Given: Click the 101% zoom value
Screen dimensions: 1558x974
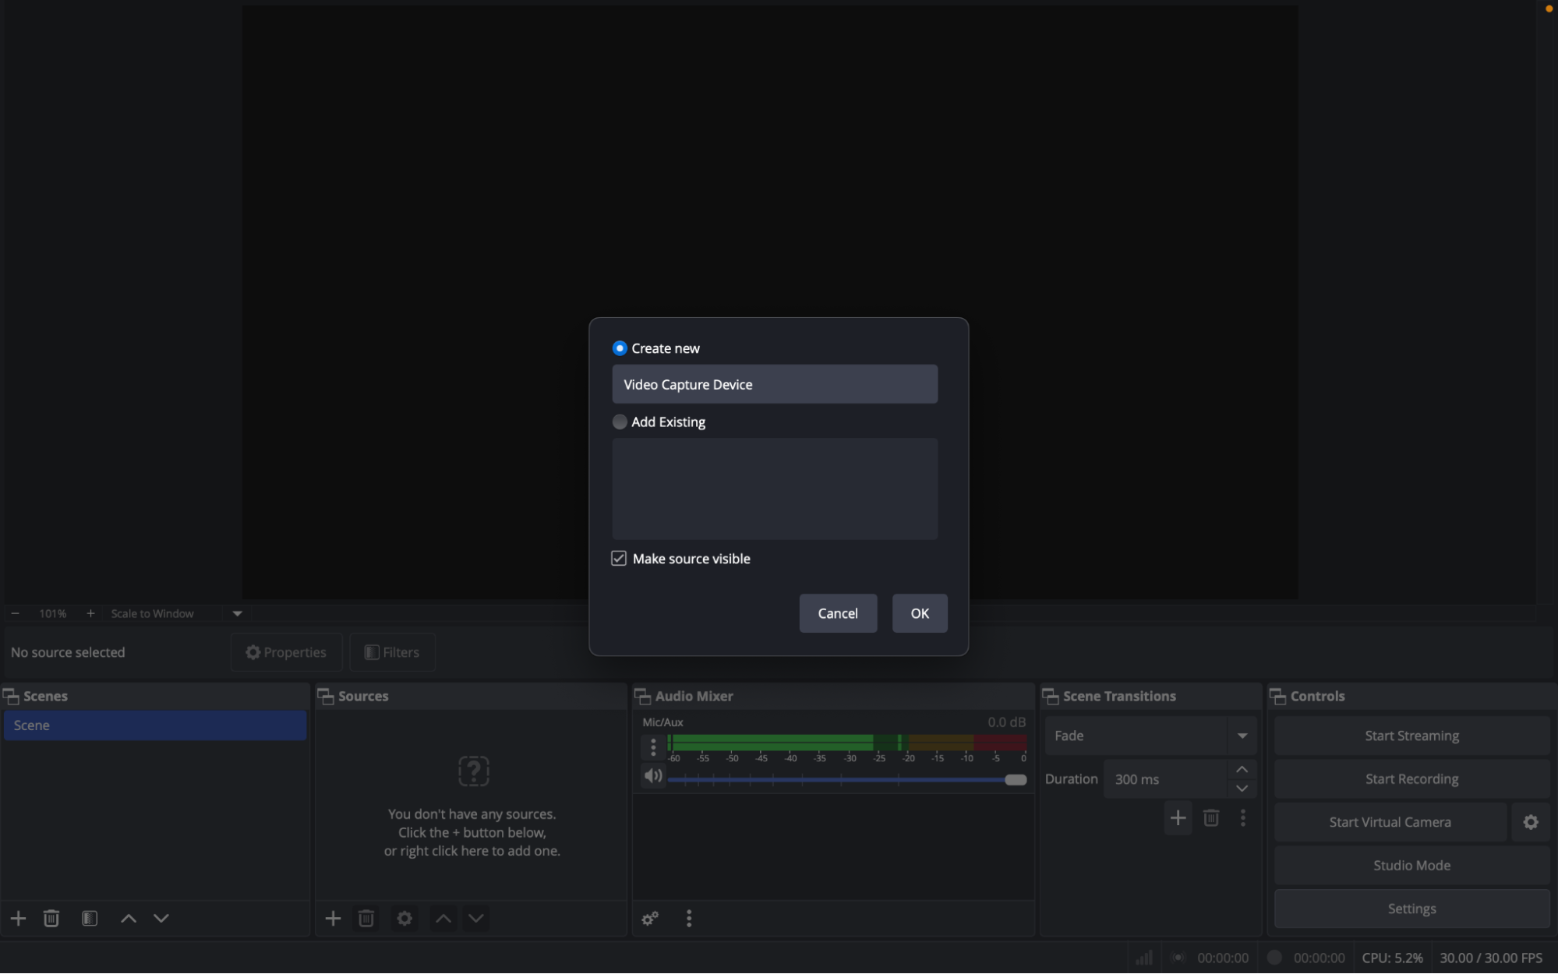Looking at the screenshot, I should pyautogui.click(x=53, y=614).
